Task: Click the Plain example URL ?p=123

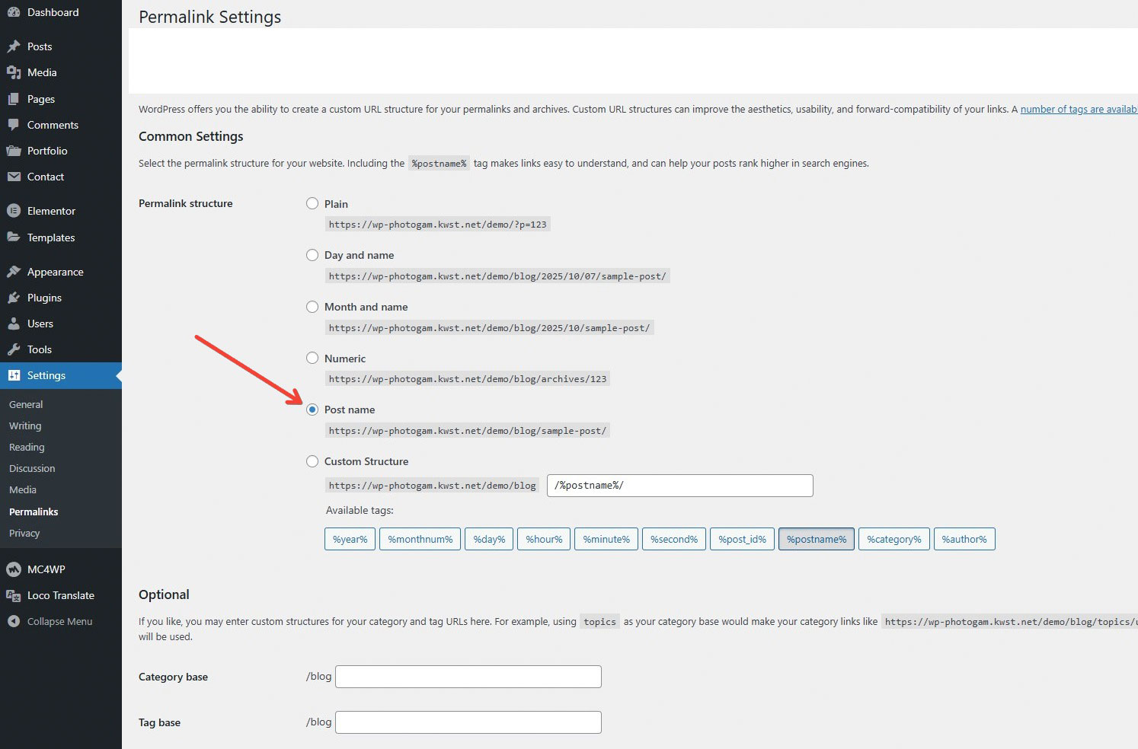Action: tap(438, 225)
